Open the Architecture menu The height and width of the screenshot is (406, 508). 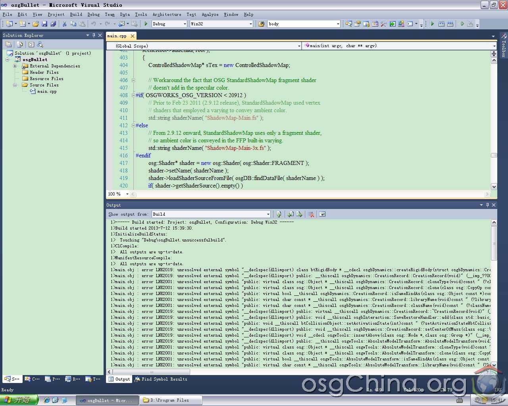pyautogui.click(x=167, y=14)
